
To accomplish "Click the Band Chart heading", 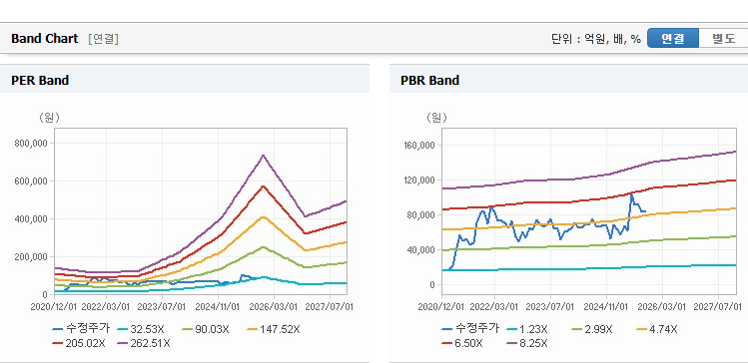I will click(x=44, y=39).
